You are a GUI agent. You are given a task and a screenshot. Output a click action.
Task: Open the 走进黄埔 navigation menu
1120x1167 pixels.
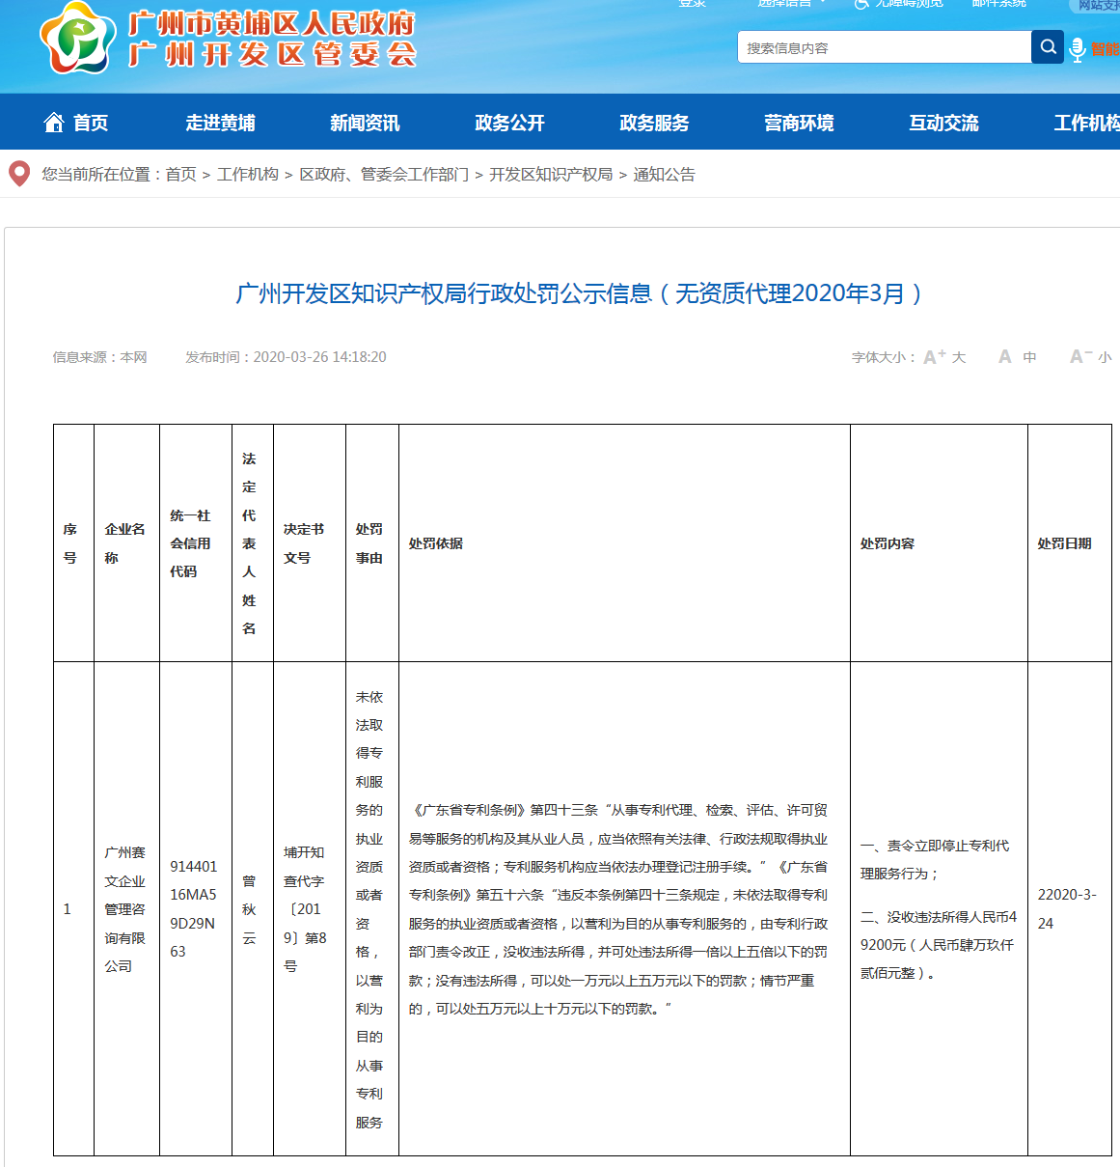220,123
